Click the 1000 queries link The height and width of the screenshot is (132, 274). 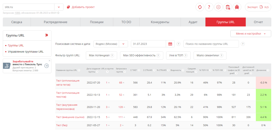click(x=17, y=13)
